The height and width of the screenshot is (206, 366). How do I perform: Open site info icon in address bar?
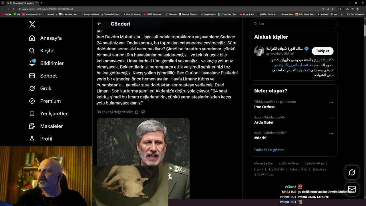pos(19,9)
